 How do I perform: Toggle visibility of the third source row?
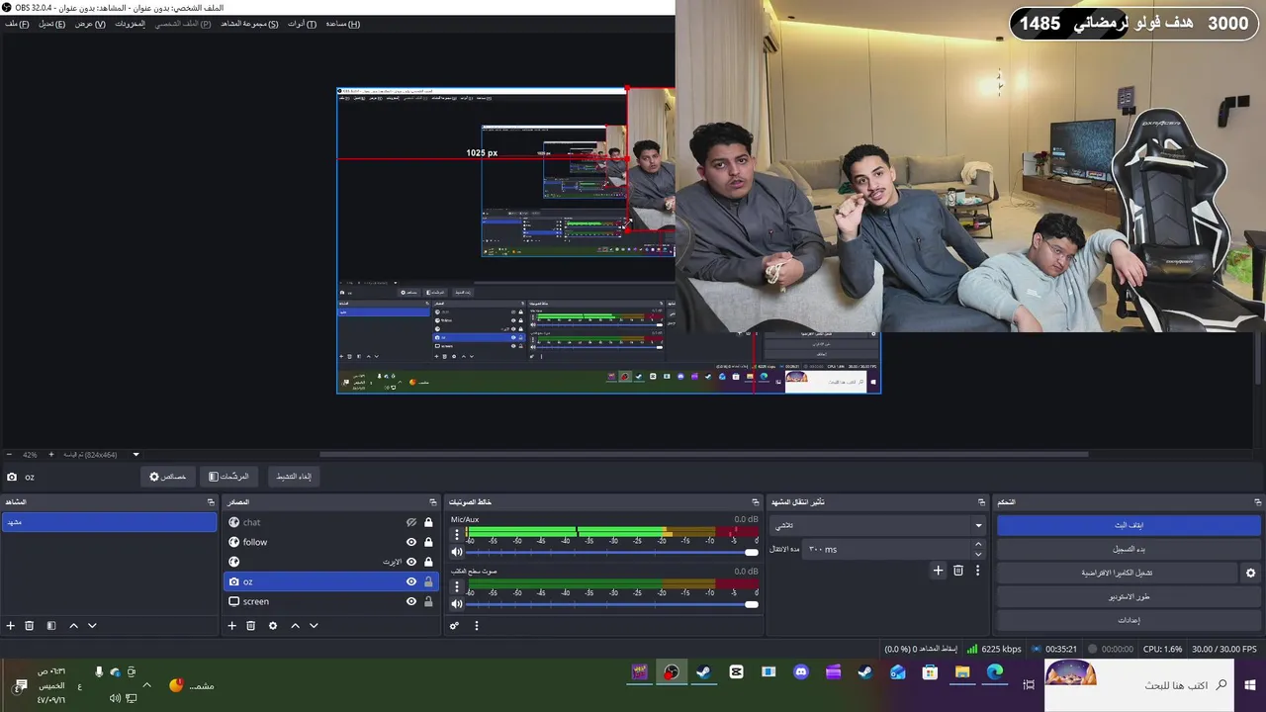coord(411,562)
